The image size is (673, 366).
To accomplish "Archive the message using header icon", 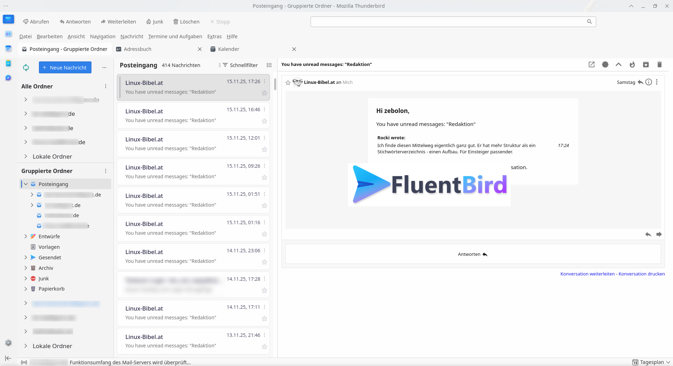I will point(646,65).
